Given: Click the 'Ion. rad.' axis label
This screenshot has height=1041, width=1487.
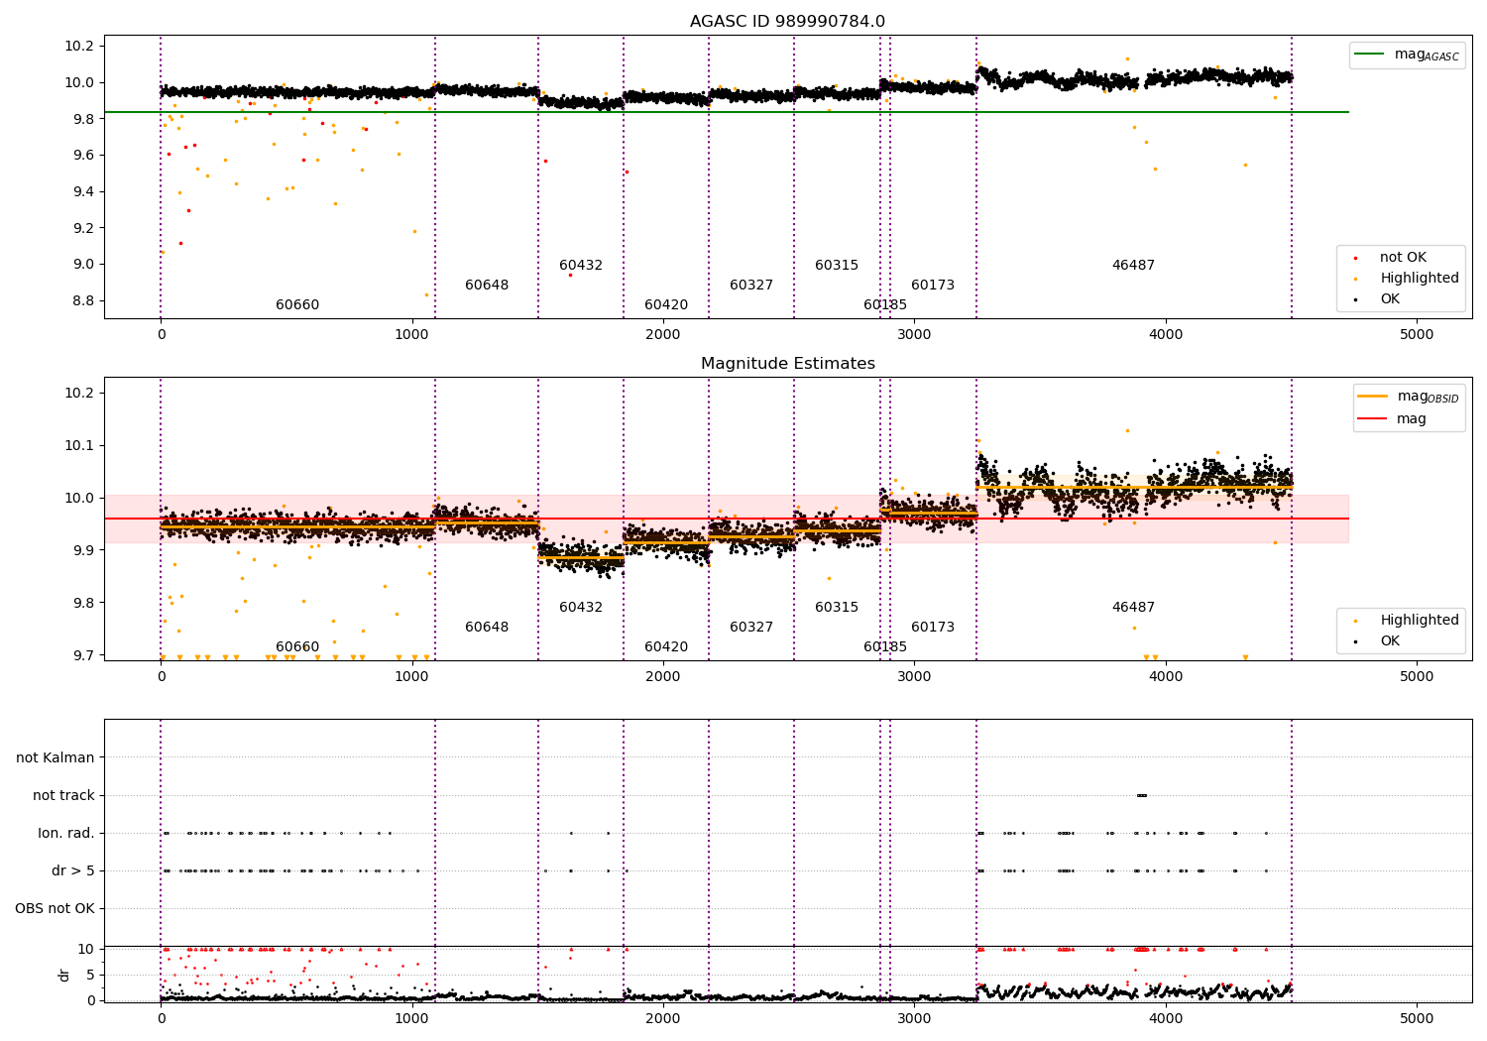Looking at the screenshot, I should (x=66, y=834).
